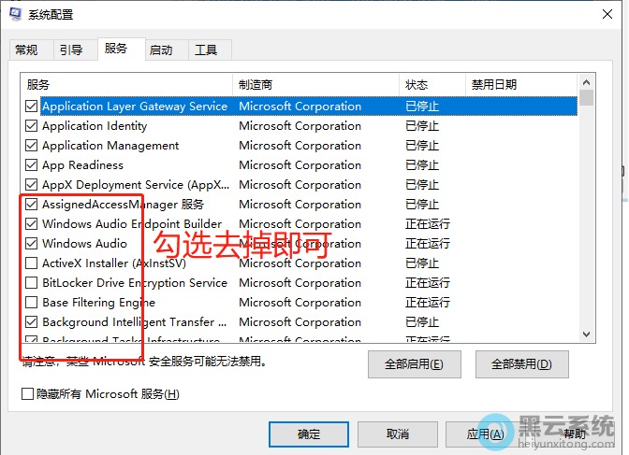Uncheck Application Layer Gateway Service checkbox

click(x=32, y=107)
